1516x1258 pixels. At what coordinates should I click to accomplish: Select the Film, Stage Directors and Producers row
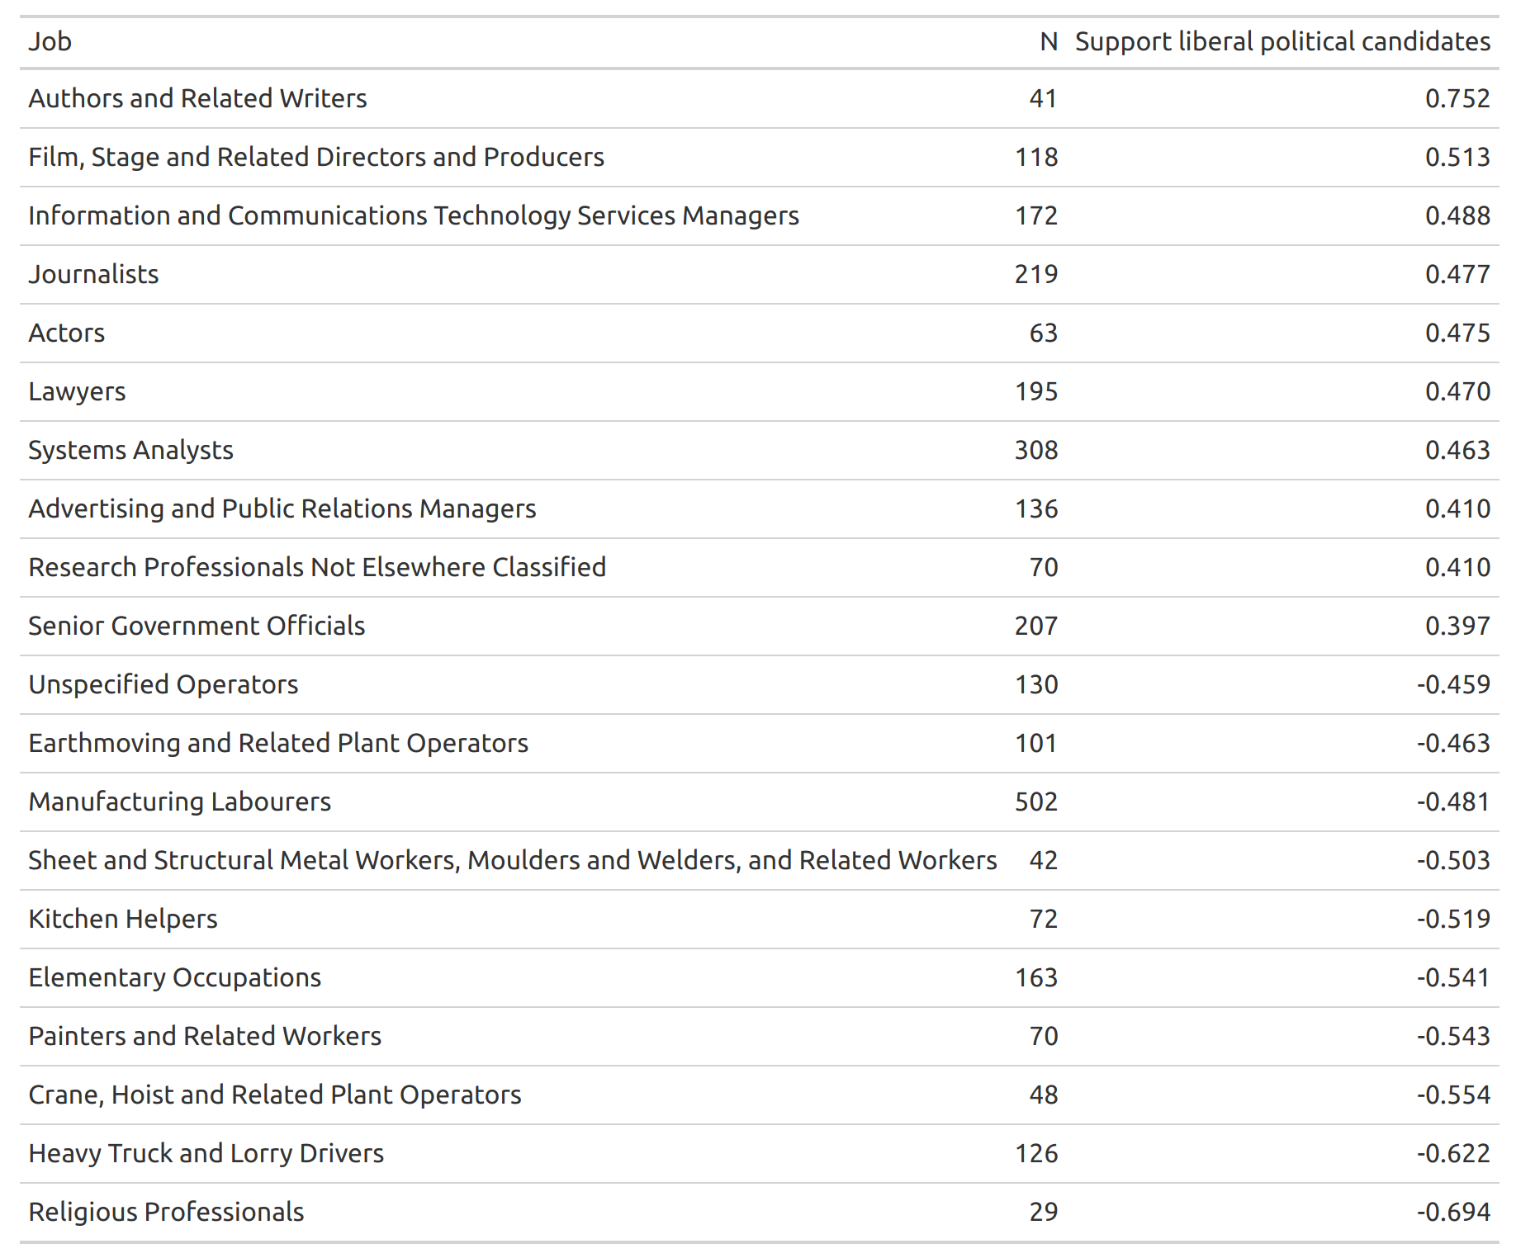point(760,157)
